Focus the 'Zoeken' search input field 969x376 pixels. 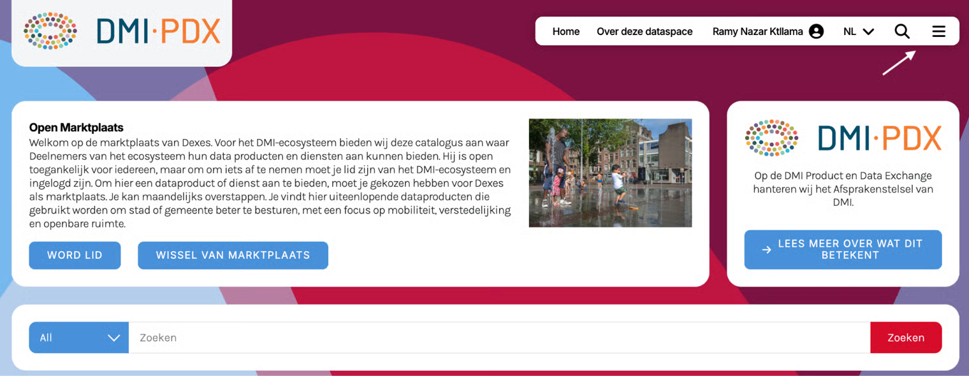pyautogui.click(x=499, y=338)
